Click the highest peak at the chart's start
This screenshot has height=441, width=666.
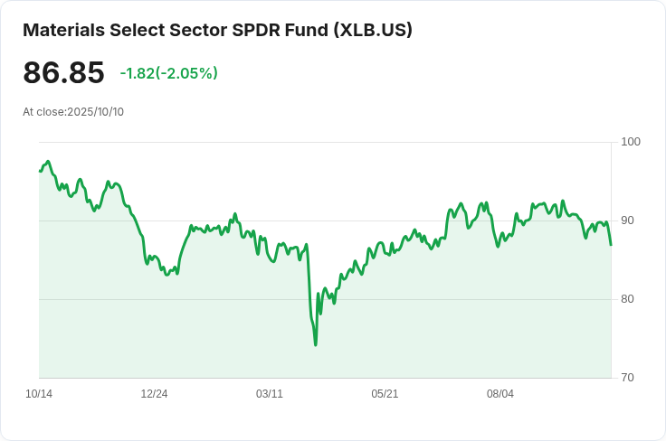pos(48,161)
